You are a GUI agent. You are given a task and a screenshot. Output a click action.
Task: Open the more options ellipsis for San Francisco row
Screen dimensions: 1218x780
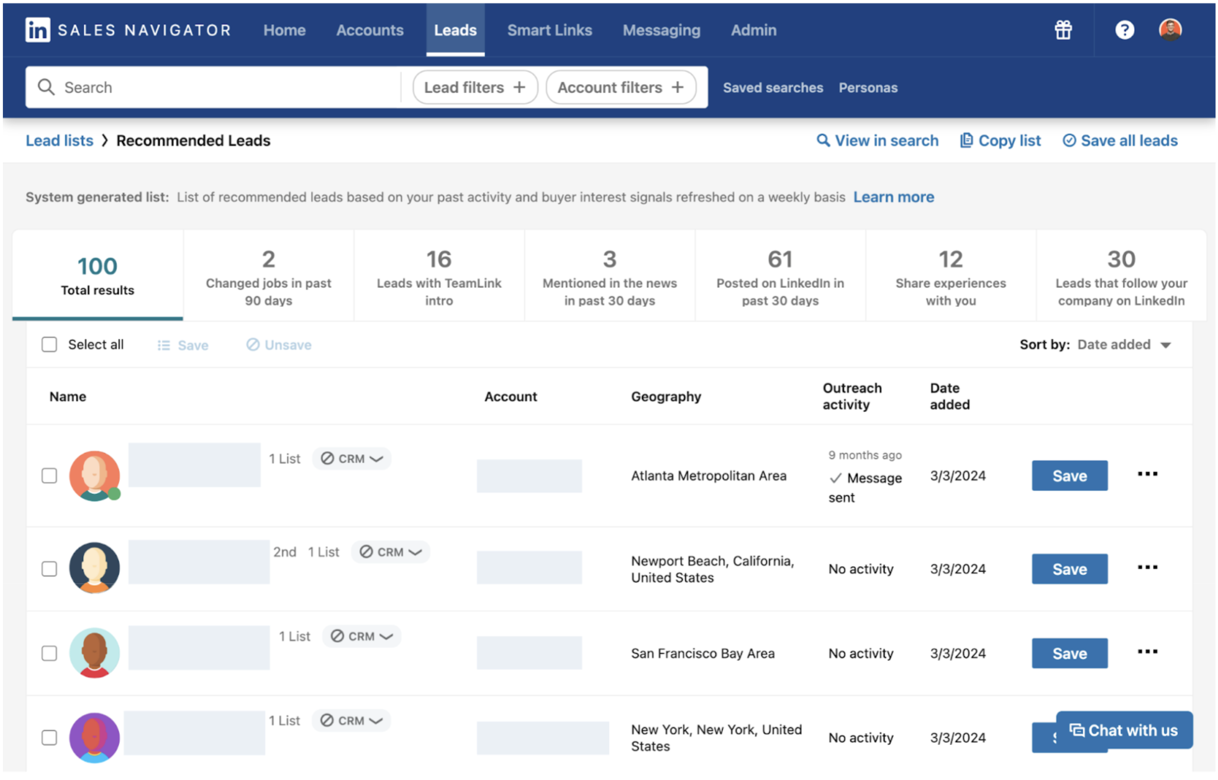pyautogui.click(x=1147, y=652)
